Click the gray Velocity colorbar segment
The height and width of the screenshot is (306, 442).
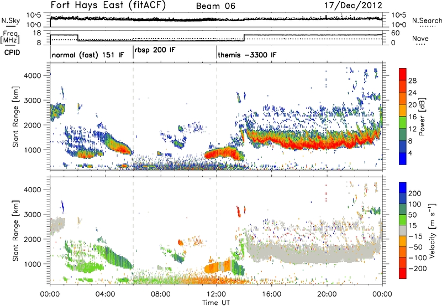(x=403, y=230)
